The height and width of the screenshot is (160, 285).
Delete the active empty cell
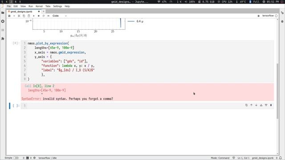271,105
